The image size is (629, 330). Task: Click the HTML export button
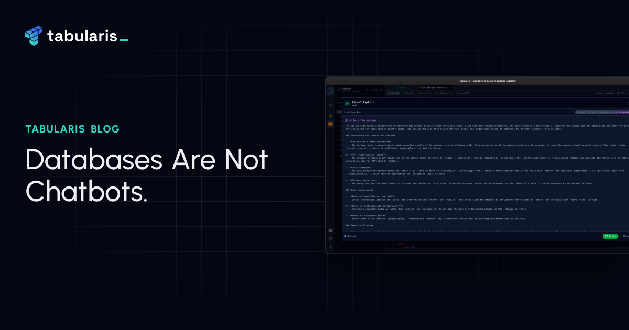pyautogui.click(x=622, y=93)
